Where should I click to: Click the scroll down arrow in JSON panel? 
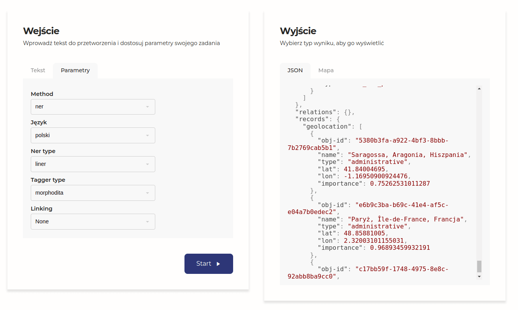479,276
